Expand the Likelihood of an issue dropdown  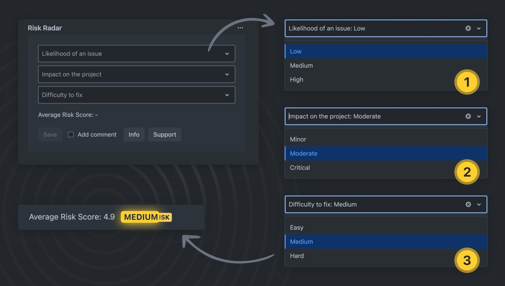click(x=136, y=54)
